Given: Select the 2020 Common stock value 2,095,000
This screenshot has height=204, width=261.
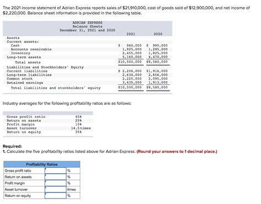Looking at the screenshot, I should tap(158, 78).
